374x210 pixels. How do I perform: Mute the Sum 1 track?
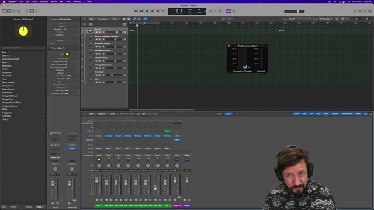pos(96,32)
